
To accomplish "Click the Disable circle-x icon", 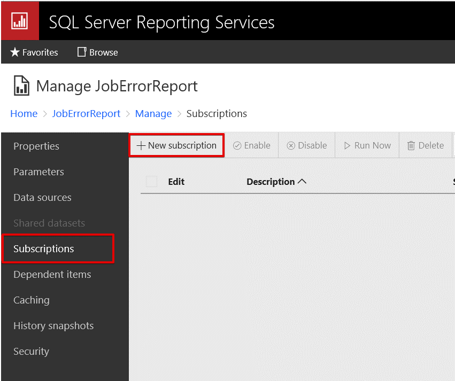I will point(291,145).
